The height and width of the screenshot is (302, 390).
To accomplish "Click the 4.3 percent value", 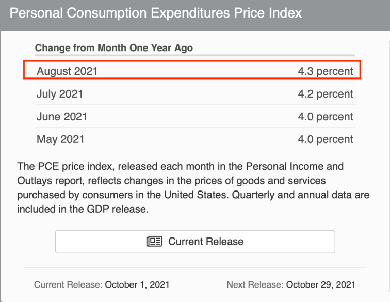I will tap(326, 71).
